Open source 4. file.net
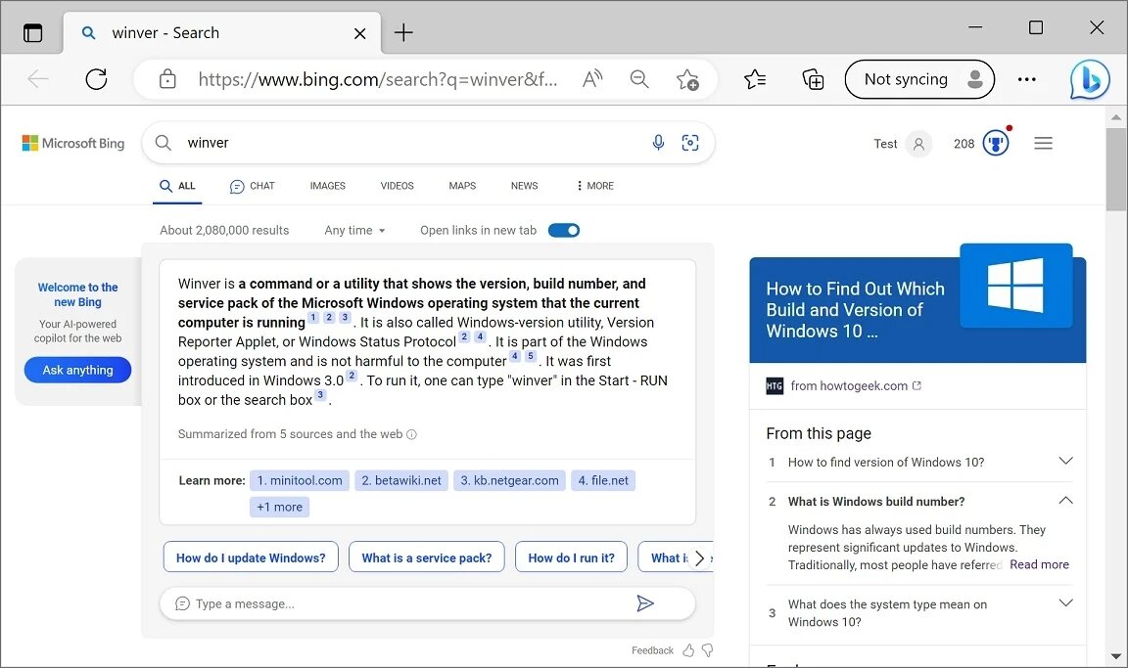The image size is (1128, 668). coord(603,480)
